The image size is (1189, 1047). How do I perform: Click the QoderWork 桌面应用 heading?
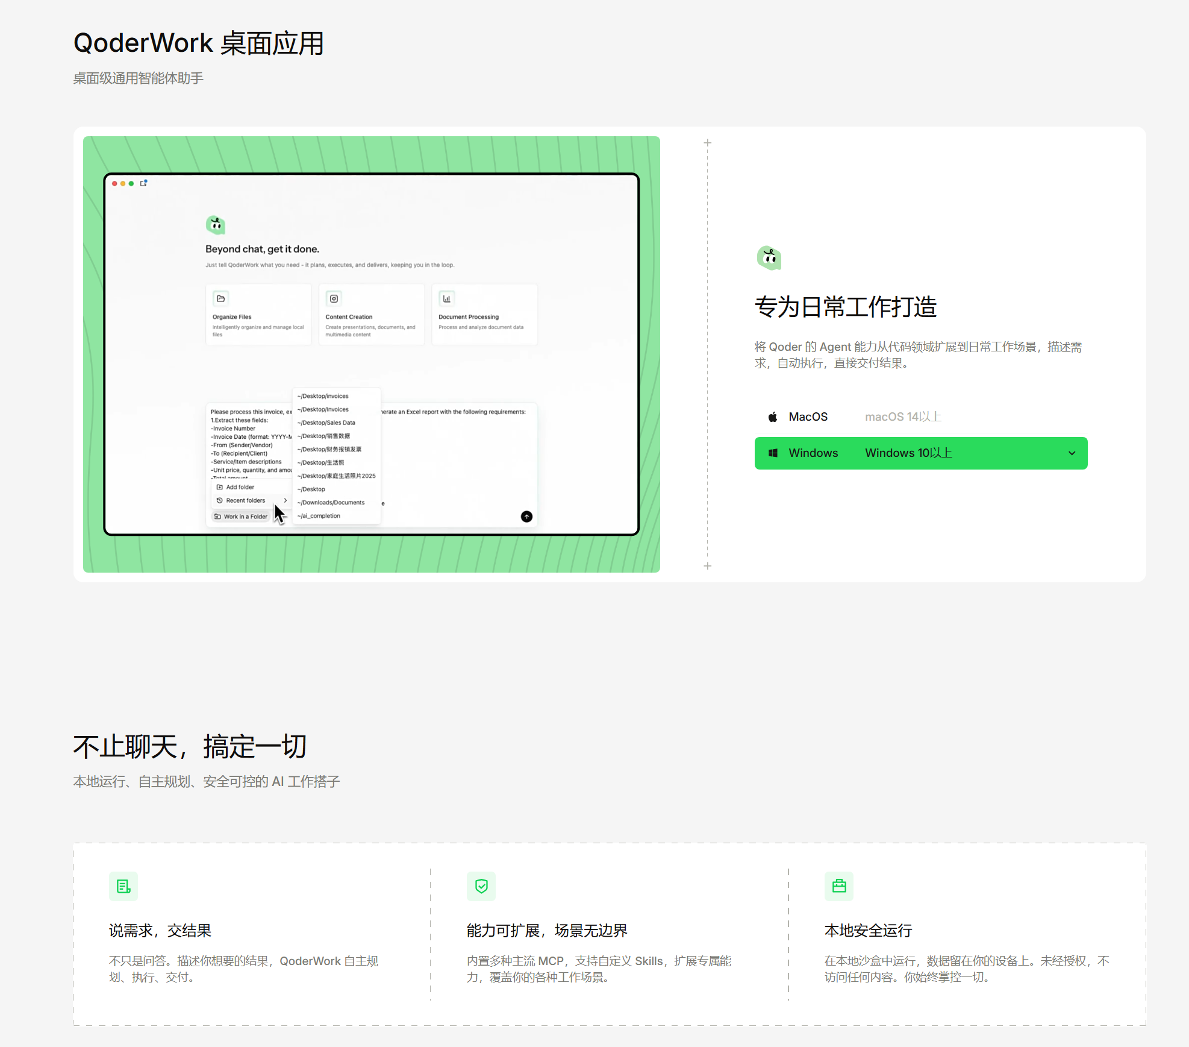tap(199, 43)
